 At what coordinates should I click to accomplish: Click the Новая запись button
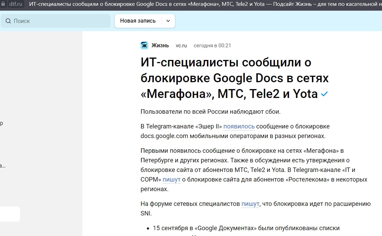[138, 21]
